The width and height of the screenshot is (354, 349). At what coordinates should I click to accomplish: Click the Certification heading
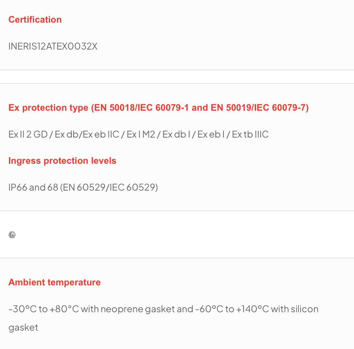click(35, 19)
